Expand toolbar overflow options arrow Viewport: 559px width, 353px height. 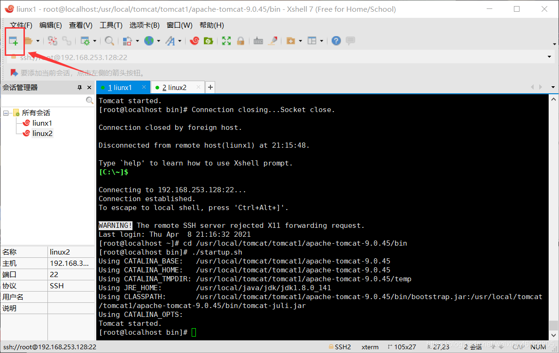554,44
